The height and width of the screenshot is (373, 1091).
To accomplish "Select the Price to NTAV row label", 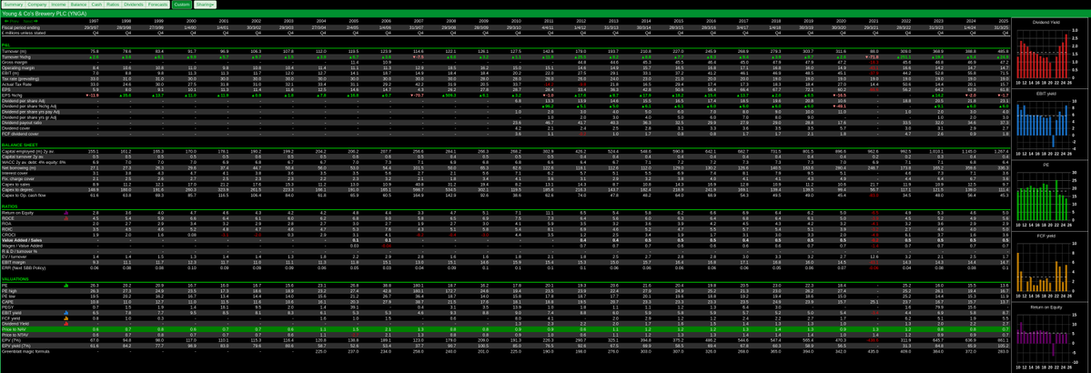I will point(15,336).
